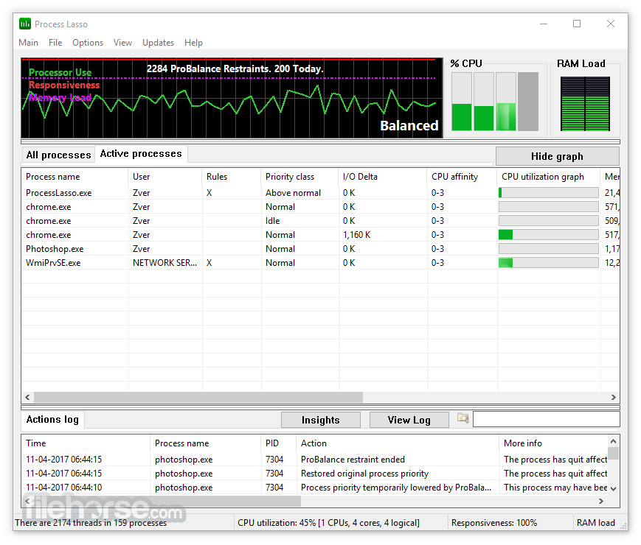Click the Rules X for WmiPrvSE.exe

(209, 263)
